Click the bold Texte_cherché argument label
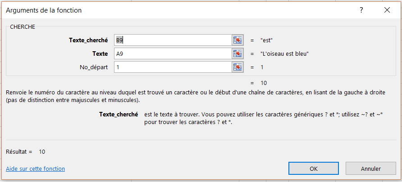The height and width of the screenshot is (182, 402). pos(88,40)
